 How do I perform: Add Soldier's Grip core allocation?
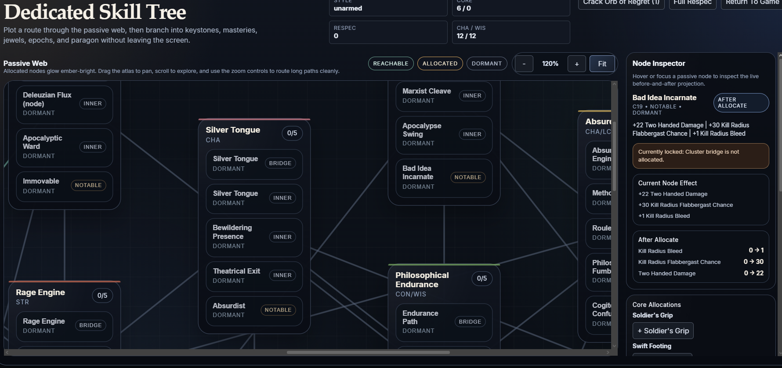click(x=663, y=331)
